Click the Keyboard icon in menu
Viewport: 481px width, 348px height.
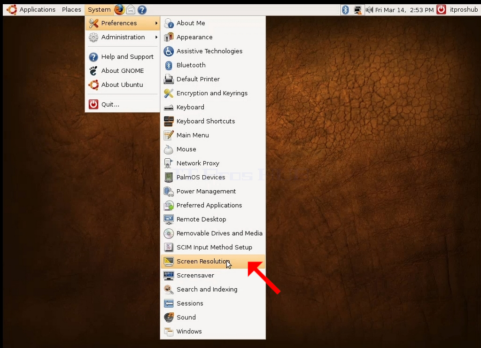(169, 108)
